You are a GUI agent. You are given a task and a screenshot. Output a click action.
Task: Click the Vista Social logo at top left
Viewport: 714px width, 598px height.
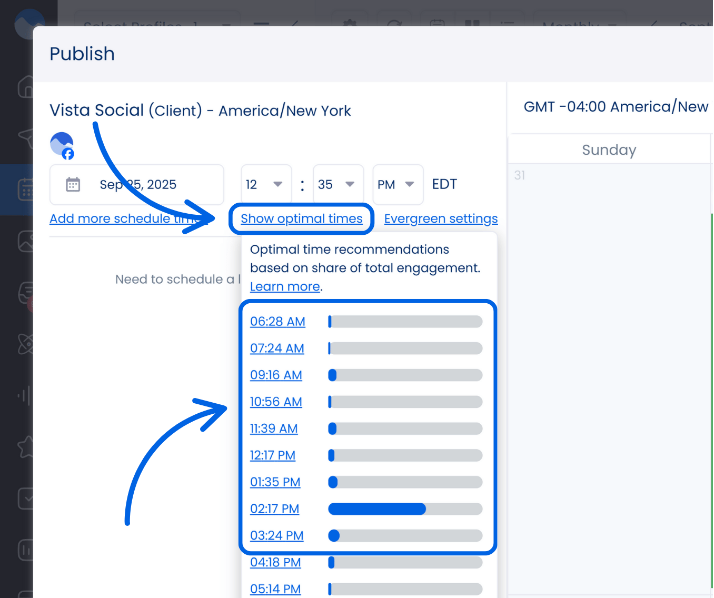coord(29,25)
